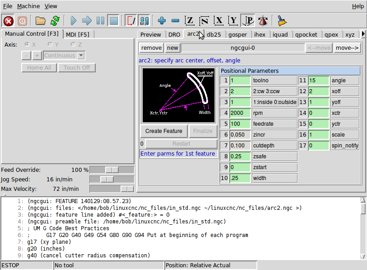367x270 pixels.
Task: Click the new tab button
Action: click(172, 48)
